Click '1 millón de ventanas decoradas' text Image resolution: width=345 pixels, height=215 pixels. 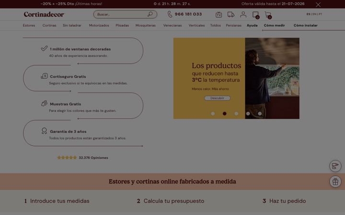[80, 49]
